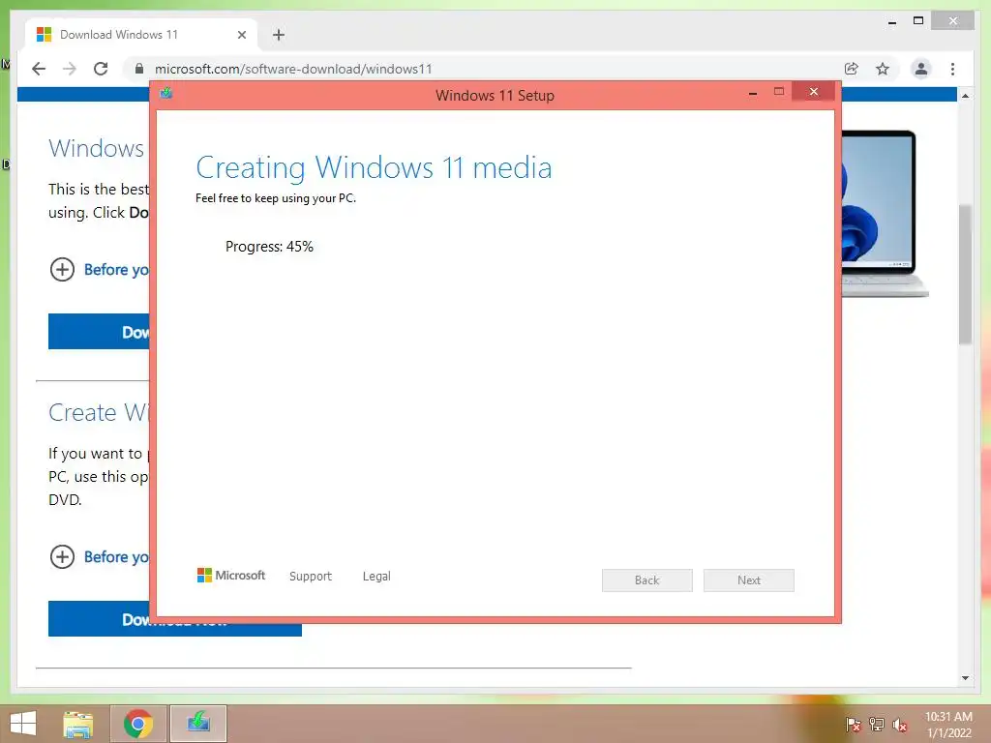Click the Chrome back arrow
This screenshot has width=991, height=743.
[39, 69]
